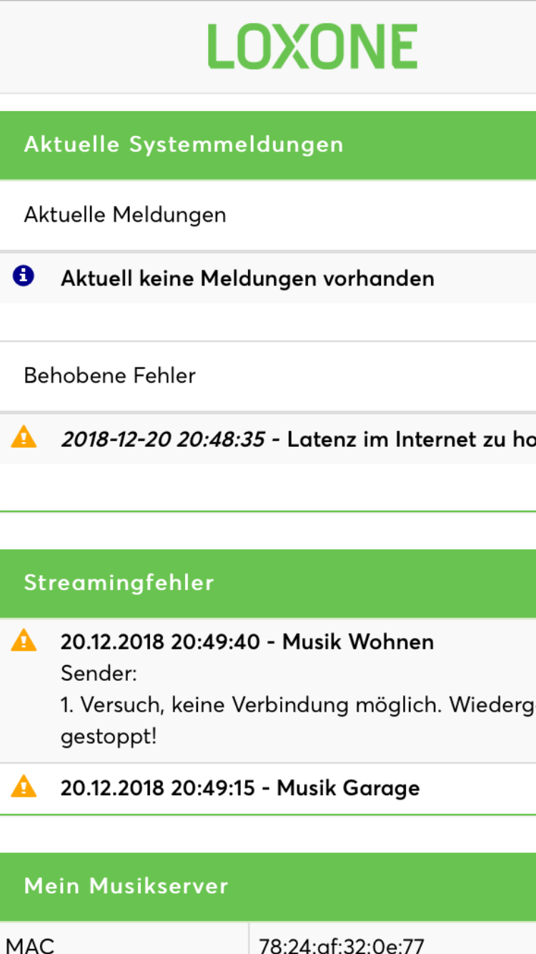Click warning icon next to Musik Wohnen

tap(24, 641)
